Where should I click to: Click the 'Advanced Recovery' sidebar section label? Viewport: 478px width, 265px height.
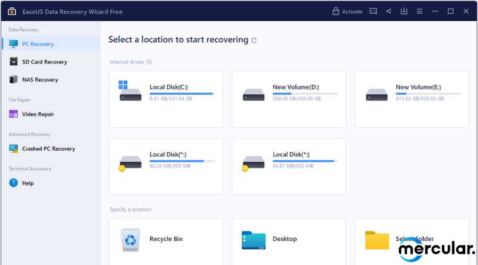point(29,134)
